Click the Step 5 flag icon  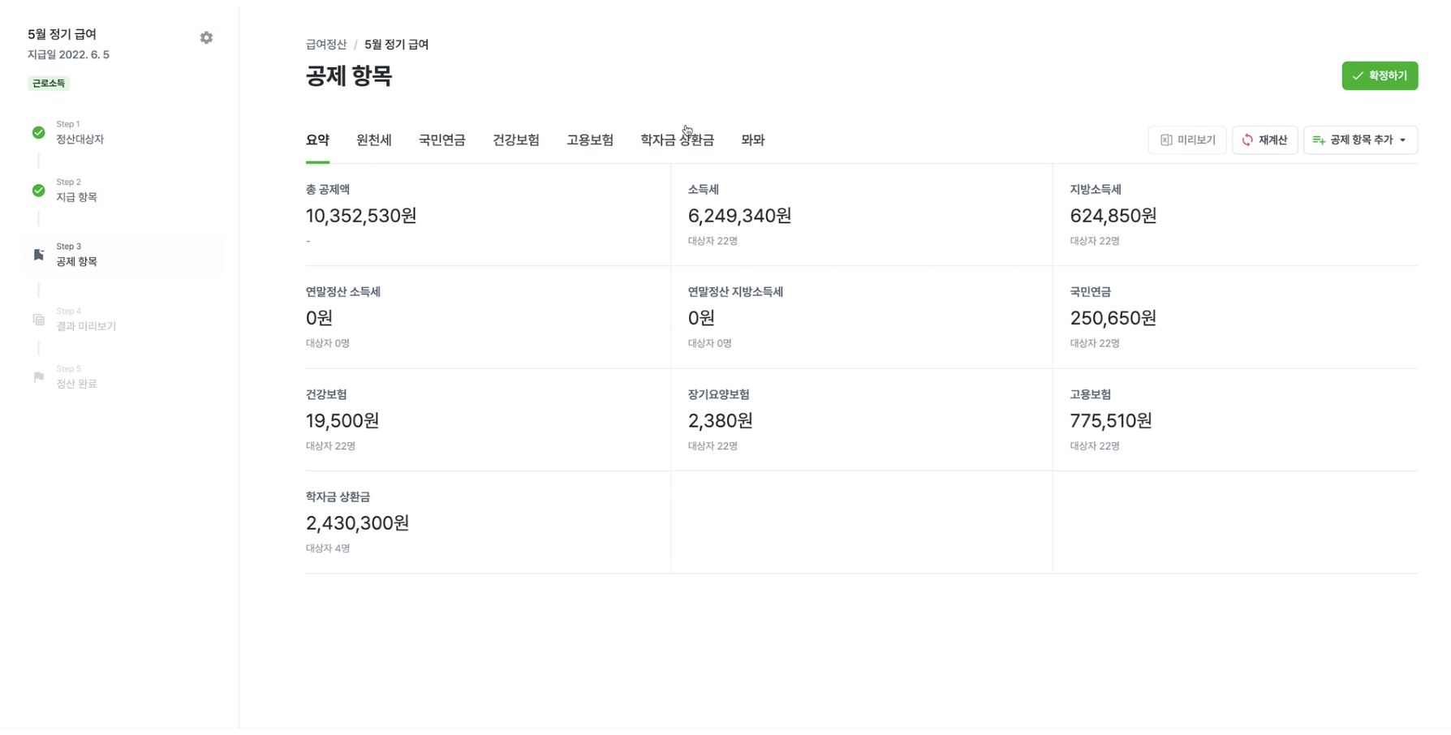coord(38,377)
